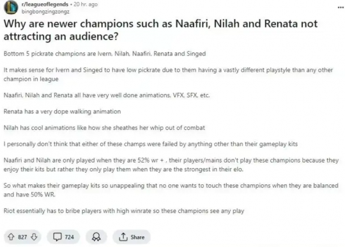Click the 827 vote count

click(22, 237)
